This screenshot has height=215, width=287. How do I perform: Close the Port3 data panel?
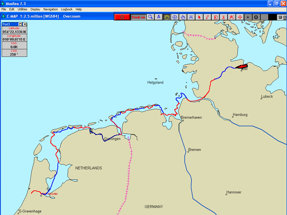25,24
